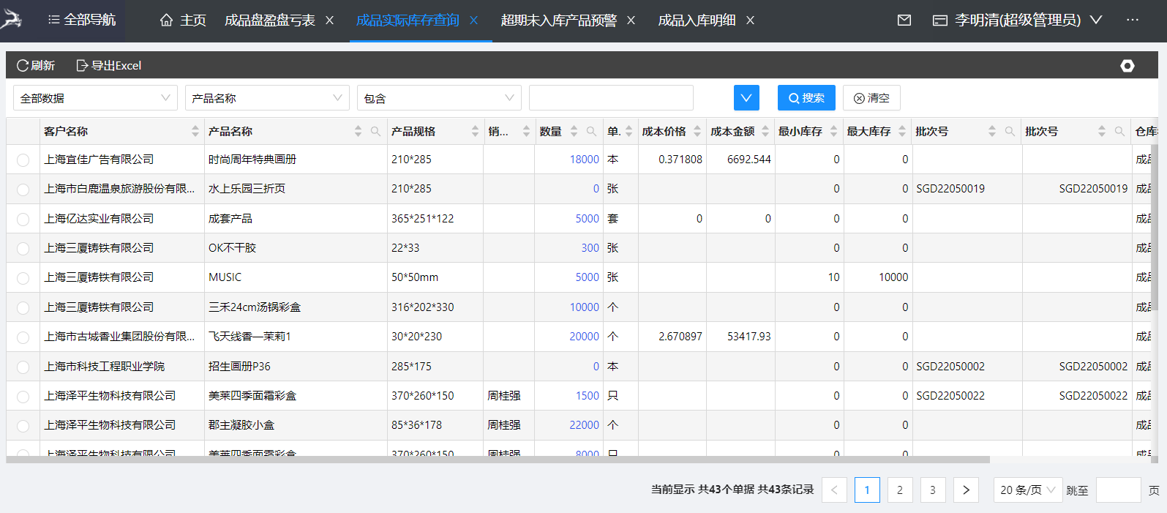Click the search icon in 产品名称 column header
Screen dimensions: 1167x513
[x=375, y=132]
